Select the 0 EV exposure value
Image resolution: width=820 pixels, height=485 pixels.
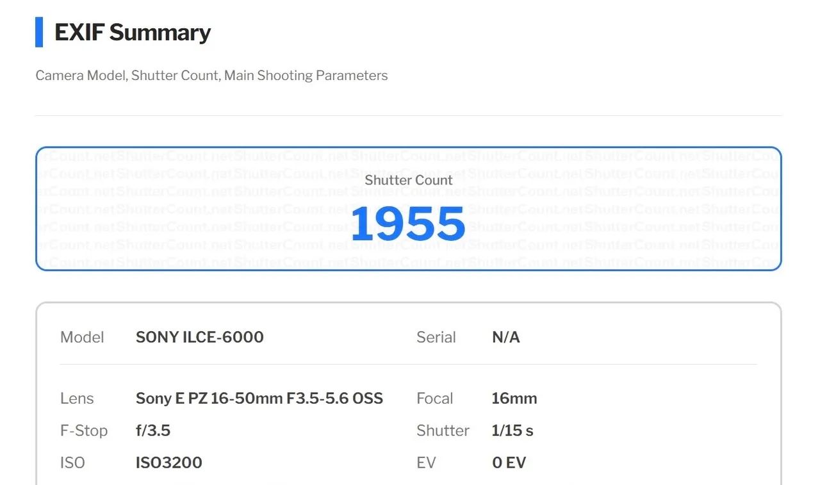click(509, 463)
